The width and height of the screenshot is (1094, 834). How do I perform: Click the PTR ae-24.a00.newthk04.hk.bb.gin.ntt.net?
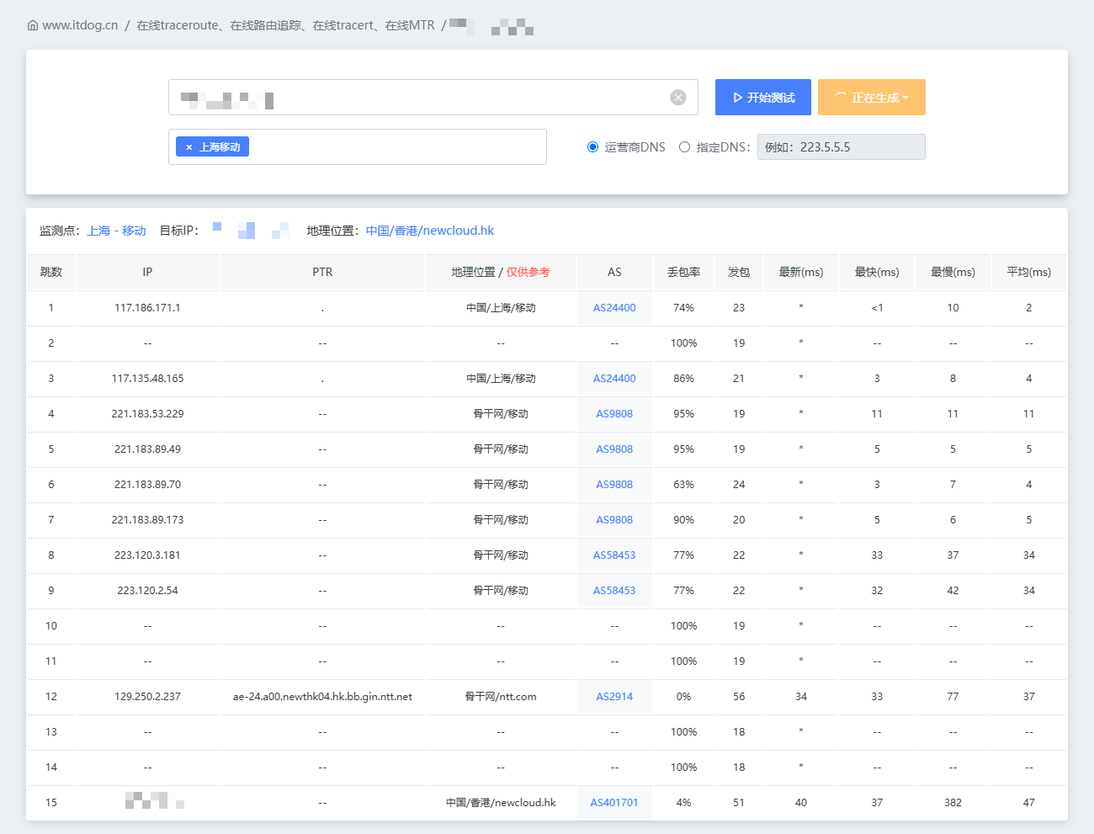point(322,697)
